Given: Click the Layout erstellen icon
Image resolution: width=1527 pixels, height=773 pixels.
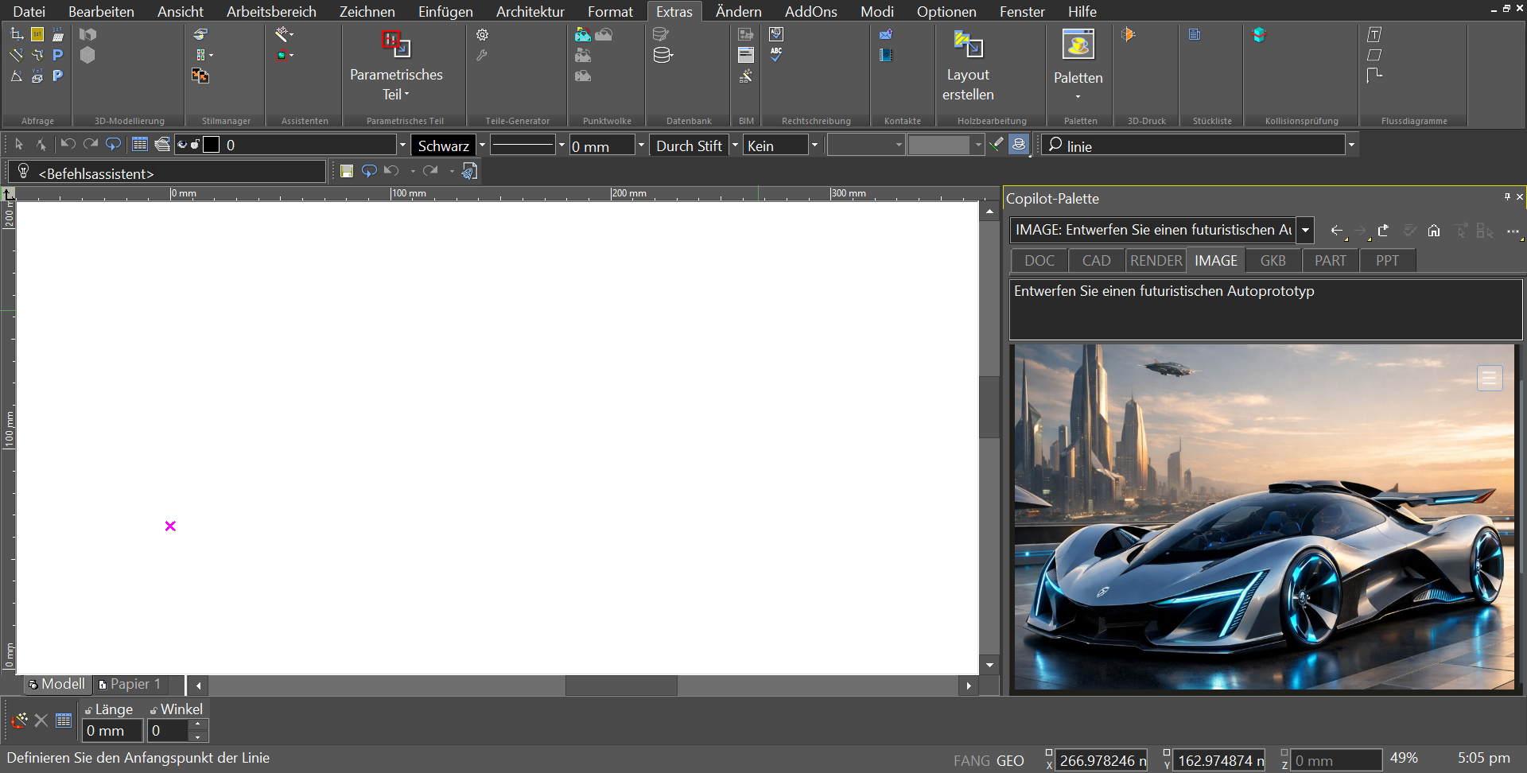Looking at the screenshot, I should (x=968, y=45).
